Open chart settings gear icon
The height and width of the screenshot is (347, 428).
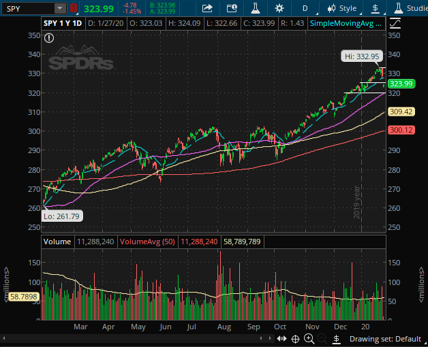click(279, 9)
